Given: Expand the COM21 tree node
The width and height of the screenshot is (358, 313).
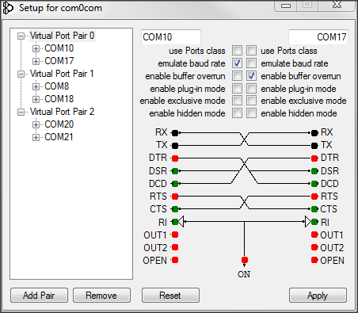Looking at the screenshot, I should point(36,137).
